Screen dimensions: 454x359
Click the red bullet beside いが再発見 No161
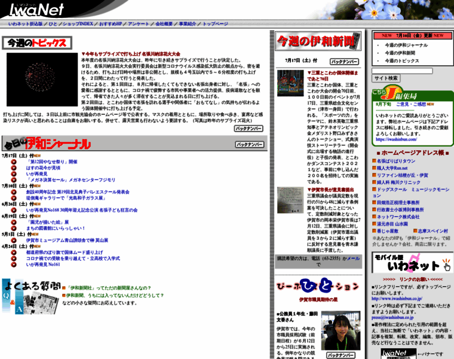tap(14, 264)
